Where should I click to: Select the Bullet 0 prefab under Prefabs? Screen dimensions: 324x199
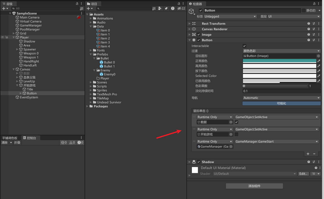coord(109,62)
